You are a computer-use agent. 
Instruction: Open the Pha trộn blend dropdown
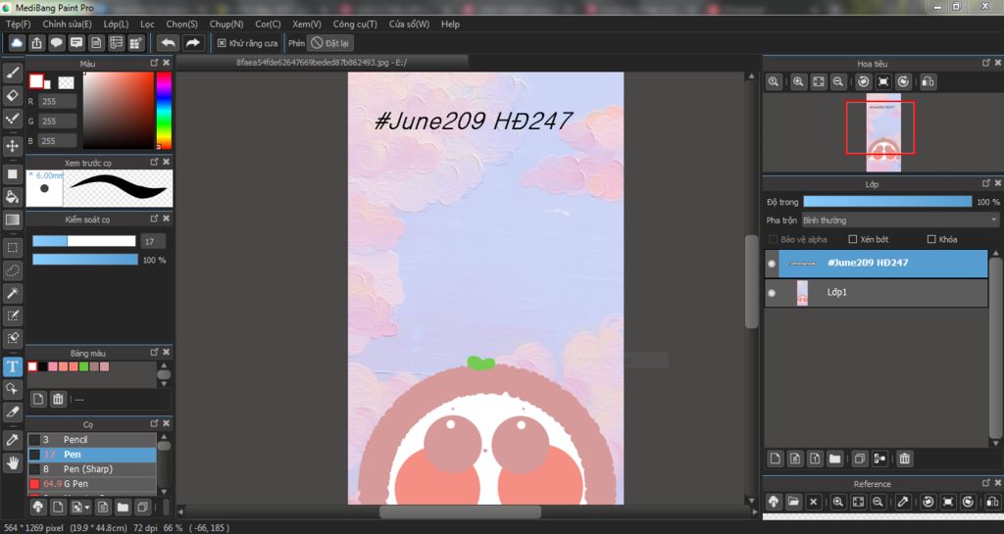tap(900, 220)
